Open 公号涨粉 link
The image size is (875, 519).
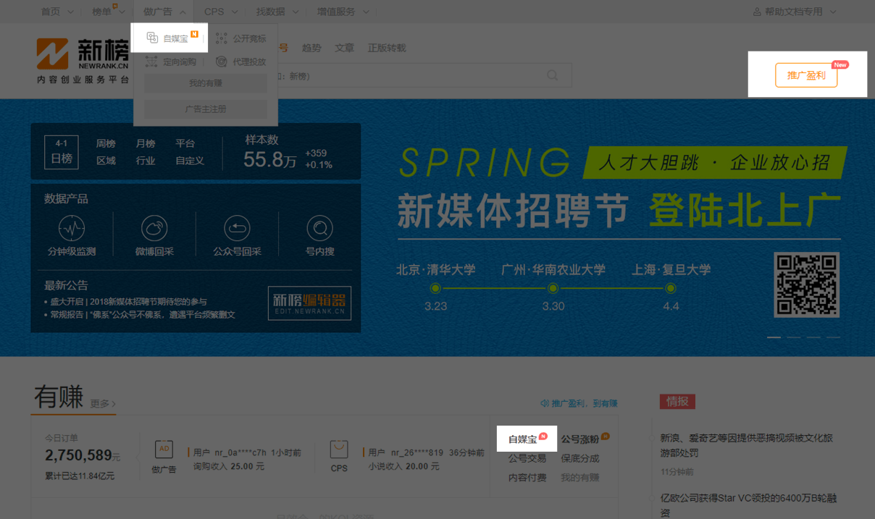pos(580,439)
